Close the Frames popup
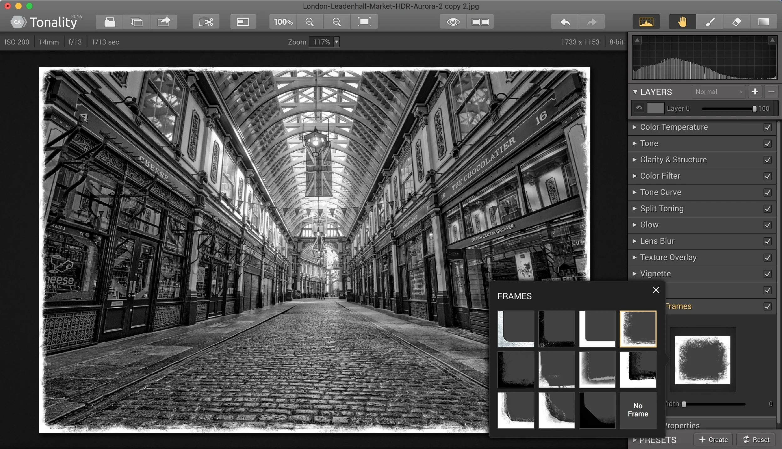This screenshot has width=782, height=449. 656,290
